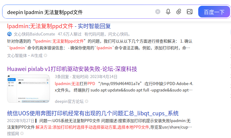Image resolution: width=231 pixels, height=138 pixels.
Task: Click the date 2022年9月27日 in UOS result
Action: point(21,121)
